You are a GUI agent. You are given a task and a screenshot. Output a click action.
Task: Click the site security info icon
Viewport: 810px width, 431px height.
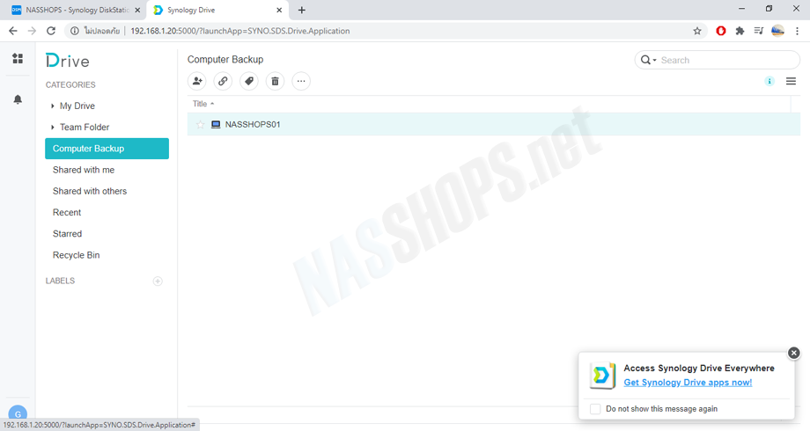click(x=74, y=31)
